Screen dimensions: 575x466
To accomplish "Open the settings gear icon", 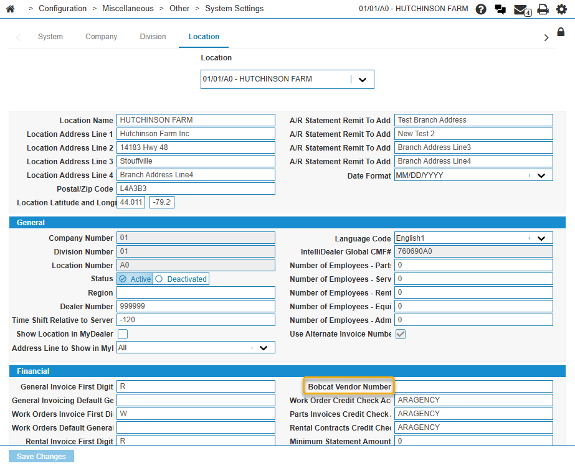I will pyautogui.click(x=561, y=9).
